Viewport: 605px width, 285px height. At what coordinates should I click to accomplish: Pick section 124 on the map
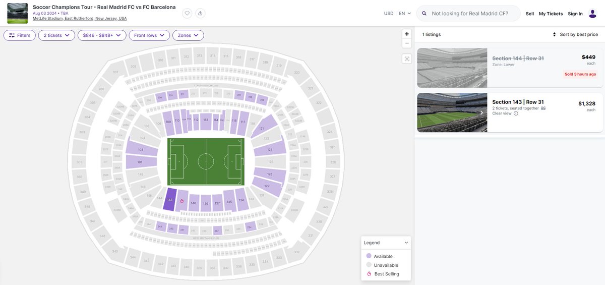pyautogui.click(x=270, y=149)
